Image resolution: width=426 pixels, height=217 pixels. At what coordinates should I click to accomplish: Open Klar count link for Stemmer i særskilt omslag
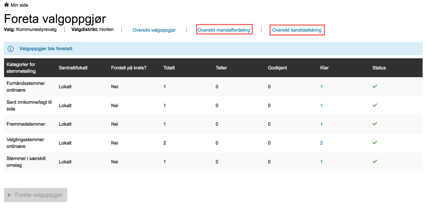[322, 162]
